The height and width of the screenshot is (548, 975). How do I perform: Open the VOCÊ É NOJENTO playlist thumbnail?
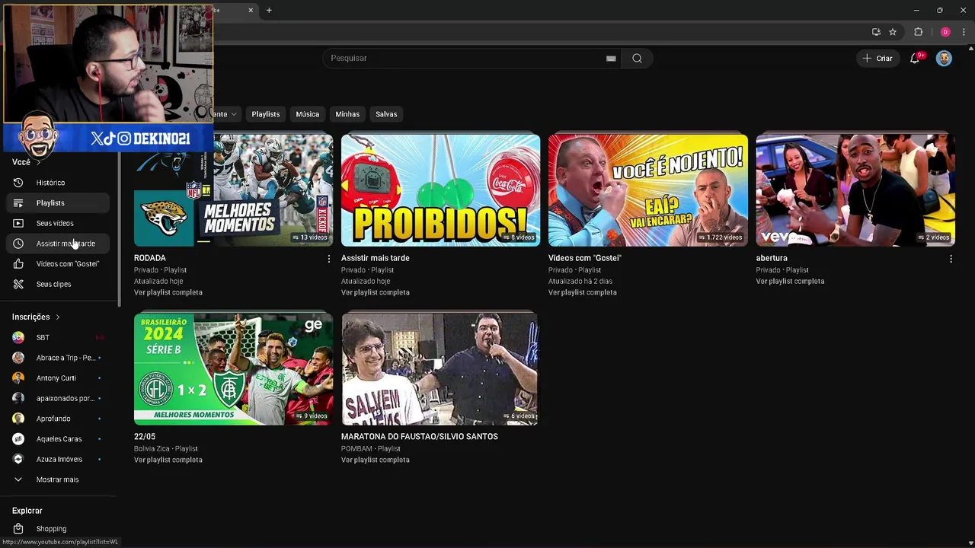pos(648,190)
